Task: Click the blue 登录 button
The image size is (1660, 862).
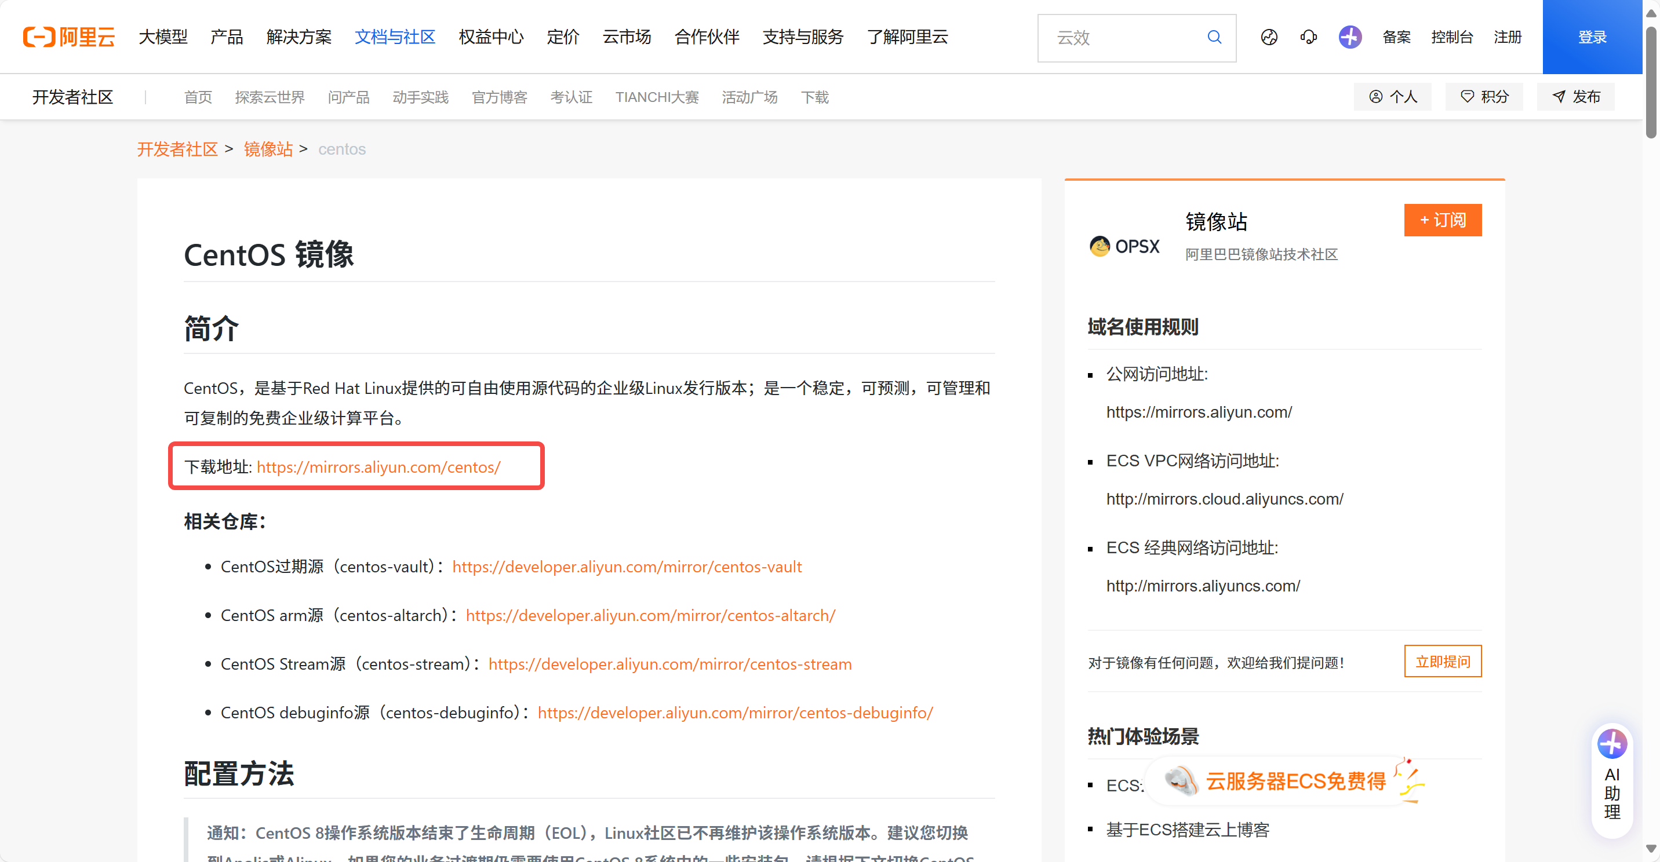Action: click(x=1592, y=36)
